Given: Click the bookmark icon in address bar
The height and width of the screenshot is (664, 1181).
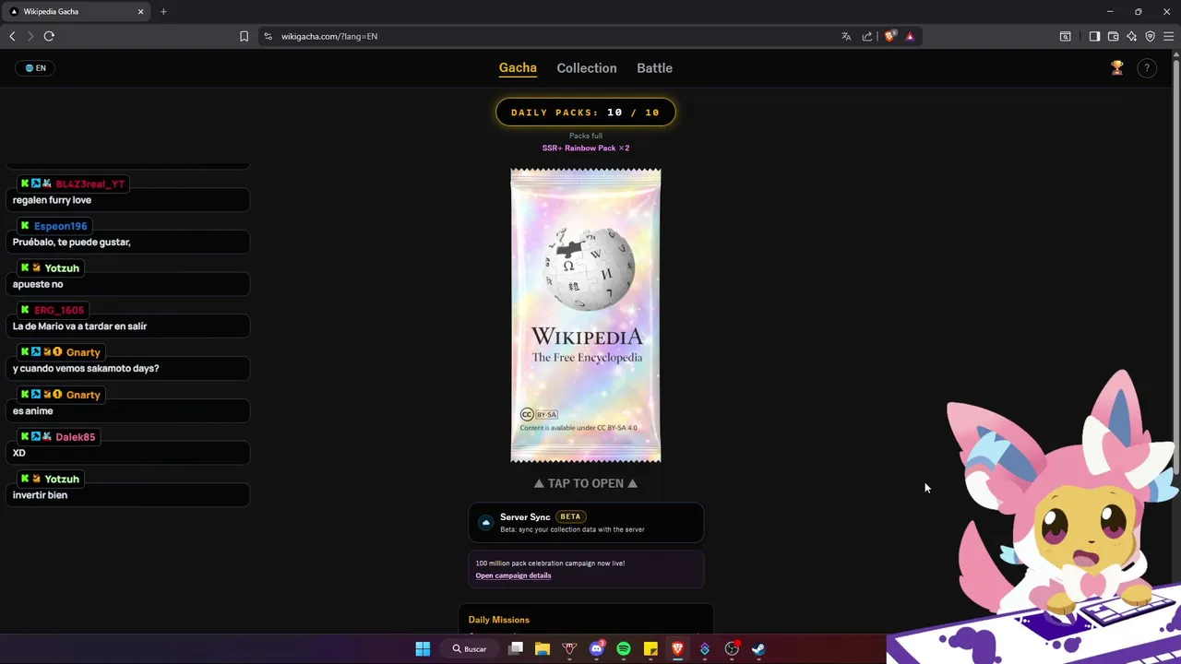Looking at the screenshot, I should point(244,36).
